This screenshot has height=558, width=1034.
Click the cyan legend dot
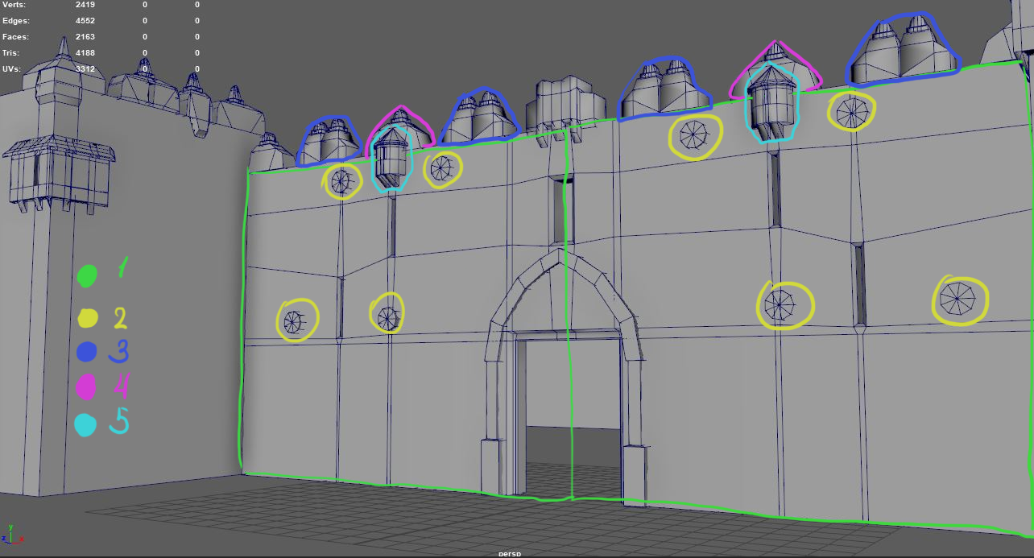[85, 424]
